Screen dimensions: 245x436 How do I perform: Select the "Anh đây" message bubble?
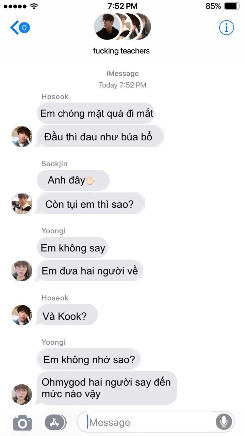pyautogui.click(x=73, y=180)
